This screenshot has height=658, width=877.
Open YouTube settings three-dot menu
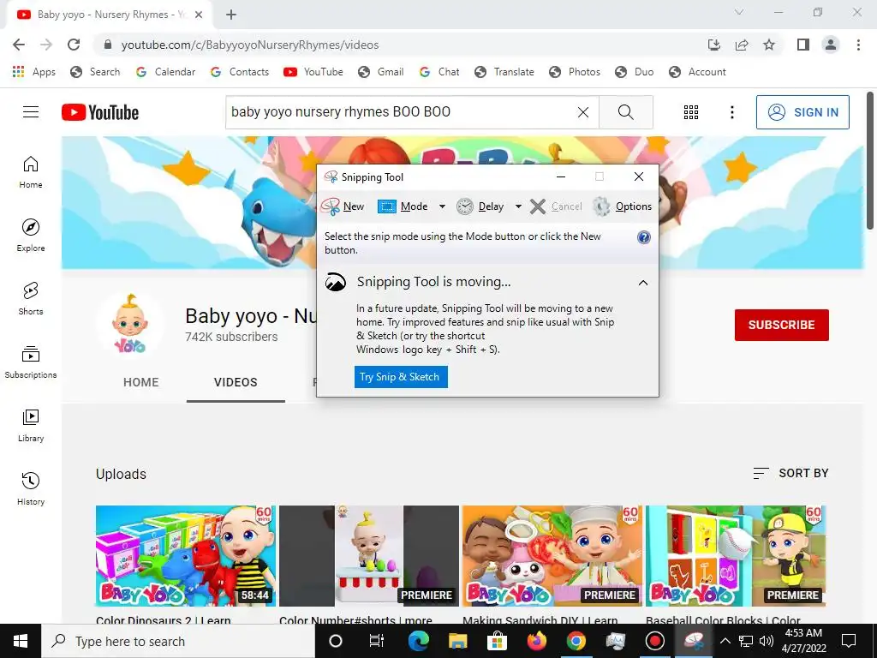pyautogui.click(x=731, y=112)
